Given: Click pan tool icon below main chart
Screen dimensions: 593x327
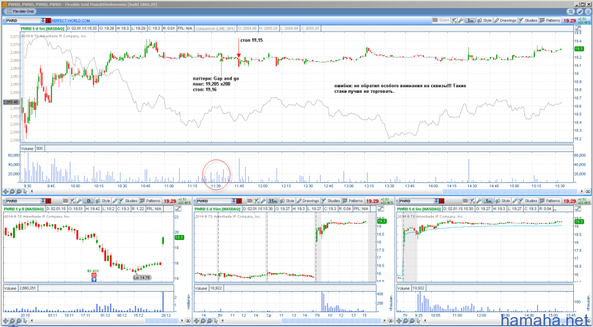Looking at the screenshot, I should (6, 192).
